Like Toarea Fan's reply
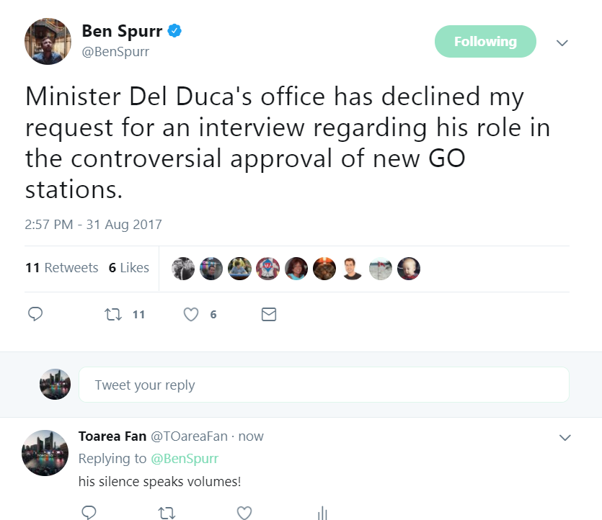This screenshot has width=602, height=520. pyautogui.click(x=244, y=512)
